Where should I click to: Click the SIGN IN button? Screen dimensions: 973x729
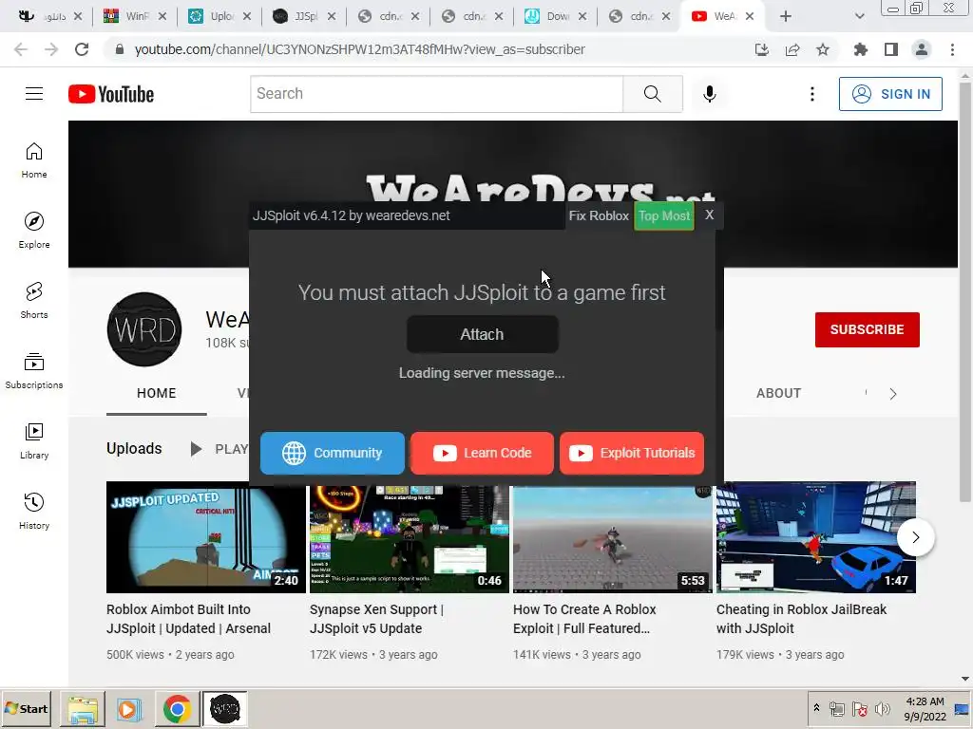tap(890, 94)
